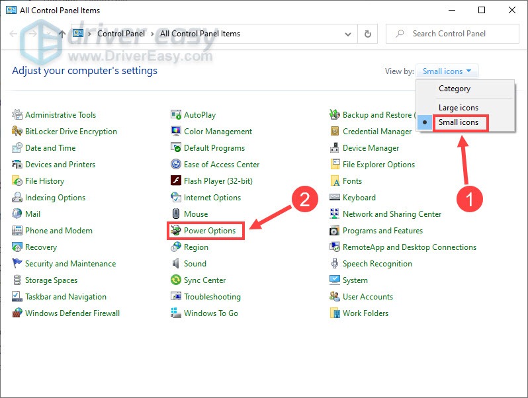Open the Windows To Go link
This screenshot has width=528, height=398.
tap(211, 313)
